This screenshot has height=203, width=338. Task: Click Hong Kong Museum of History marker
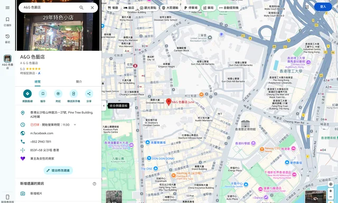[x=245, y=124]
